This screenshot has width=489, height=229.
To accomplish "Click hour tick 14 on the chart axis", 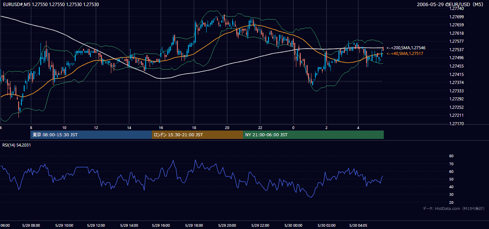I will (x=129, y=127).
